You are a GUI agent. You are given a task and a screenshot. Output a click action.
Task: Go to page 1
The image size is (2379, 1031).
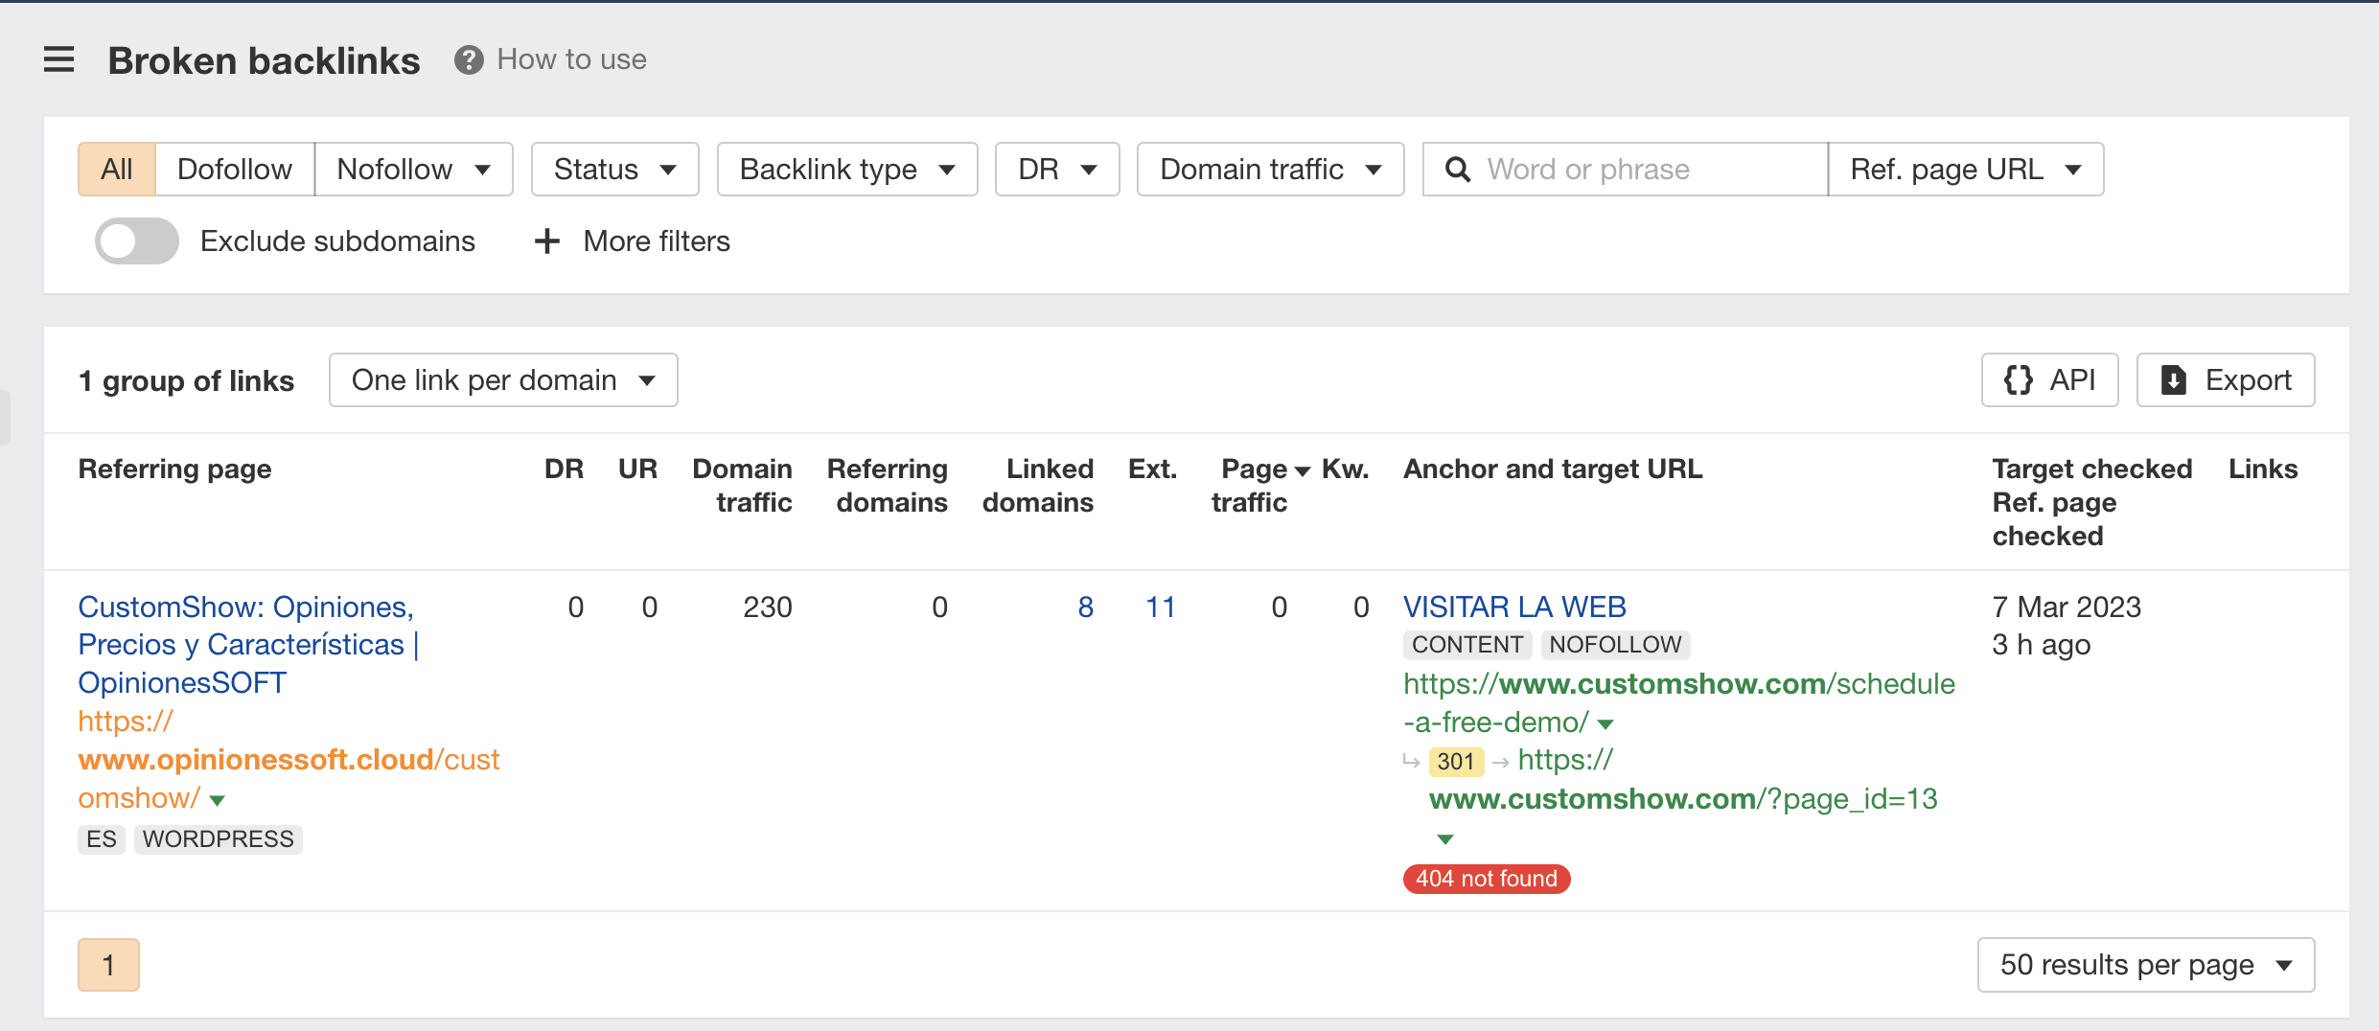[x=108, y=965]
